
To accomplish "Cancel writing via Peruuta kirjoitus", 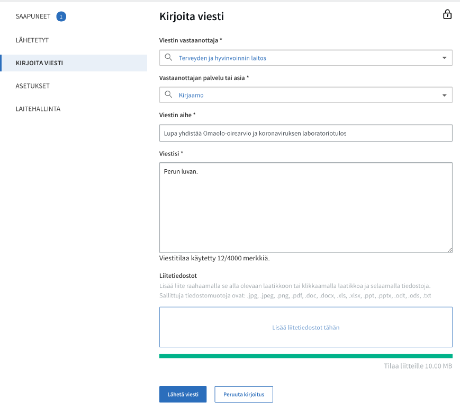I will click(x=243, y=394).
